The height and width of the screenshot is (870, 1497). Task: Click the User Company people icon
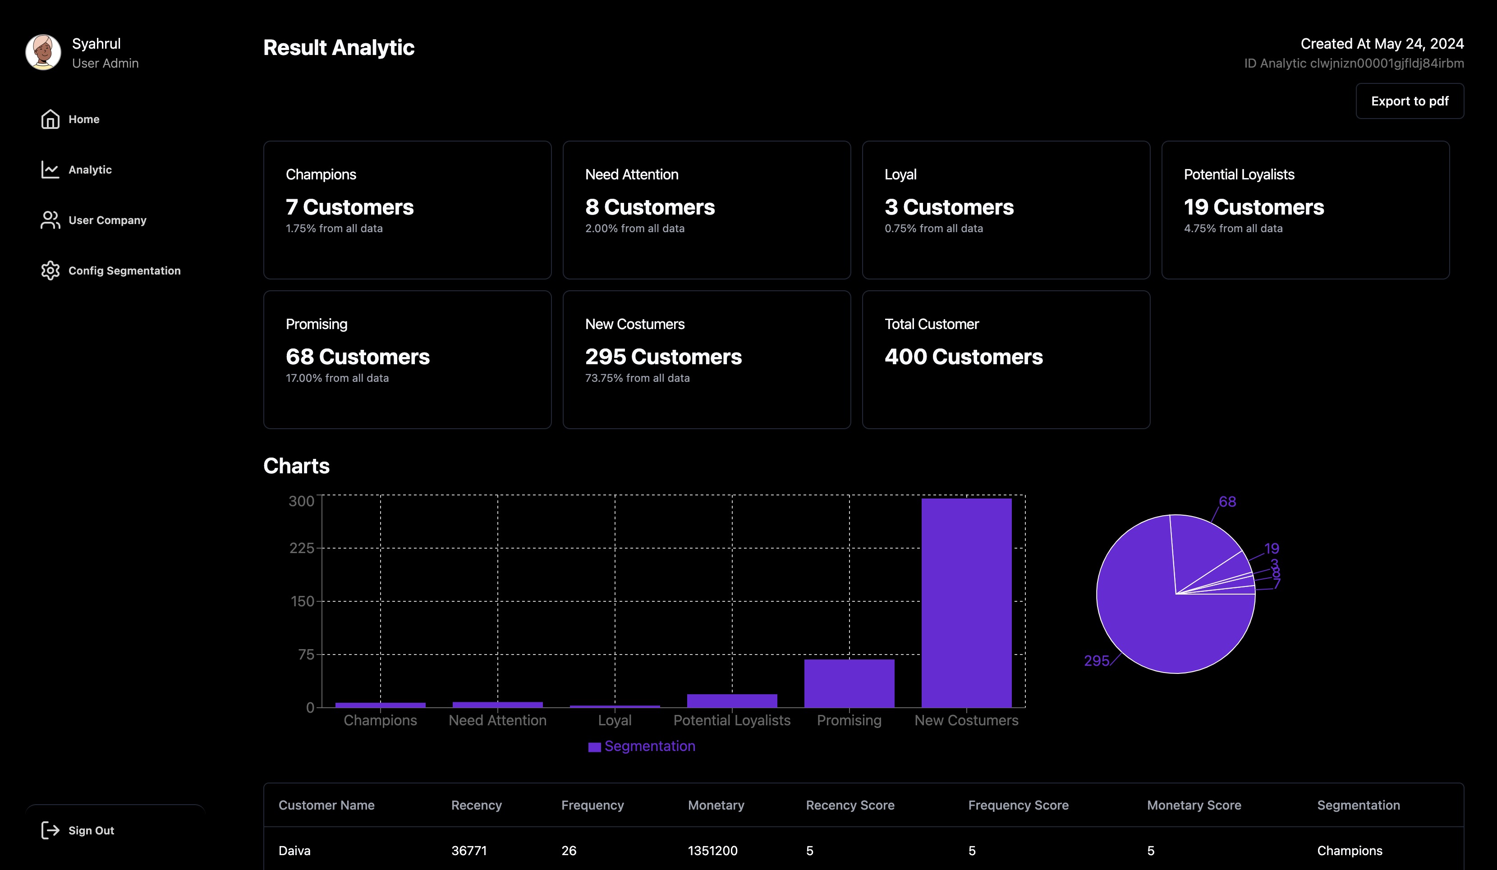50,220
